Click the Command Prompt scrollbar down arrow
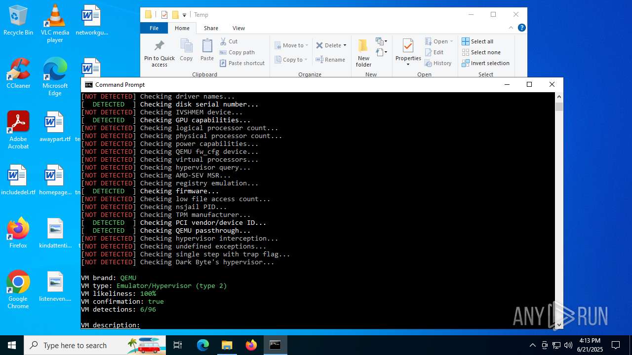Viewport: 632px width, 355px height. (559, 325)
